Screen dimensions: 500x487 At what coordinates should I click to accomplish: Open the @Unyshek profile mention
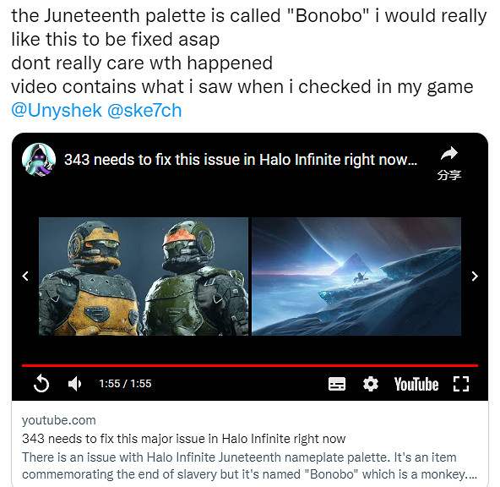(x=57, y=111)
